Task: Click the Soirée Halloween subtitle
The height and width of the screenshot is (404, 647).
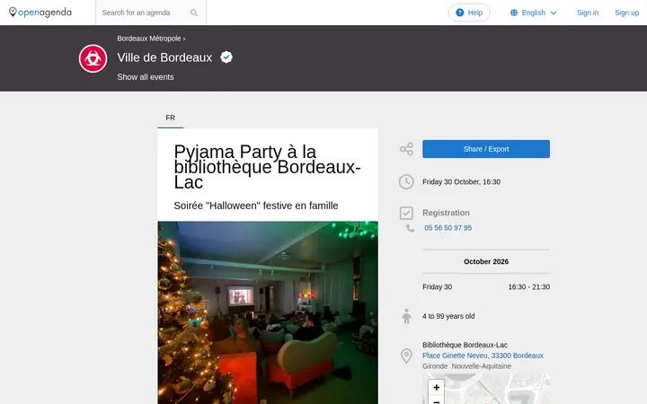Action: click(256, 206)
